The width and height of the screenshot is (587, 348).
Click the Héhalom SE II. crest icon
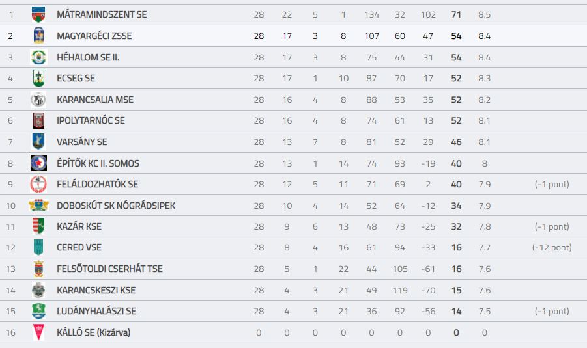pyautogui.click(x=38, y=57)
